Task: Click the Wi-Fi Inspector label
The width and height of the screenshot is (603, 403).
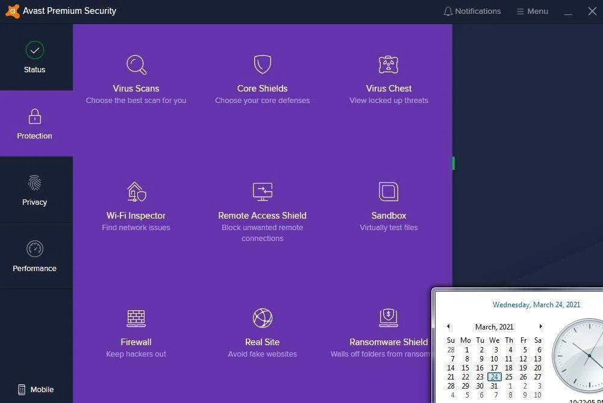Action: click(136, 216)
